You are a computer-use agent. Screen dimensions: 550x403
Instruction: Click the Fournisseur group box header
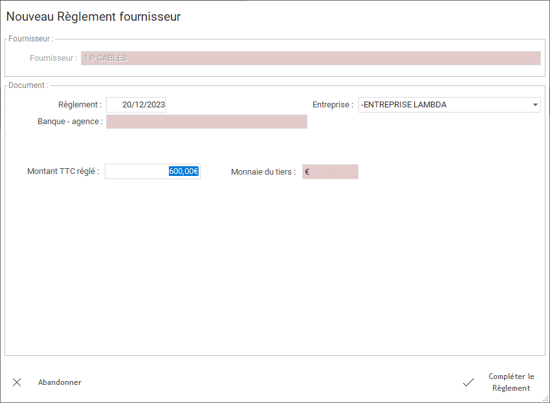pos(31,39)
